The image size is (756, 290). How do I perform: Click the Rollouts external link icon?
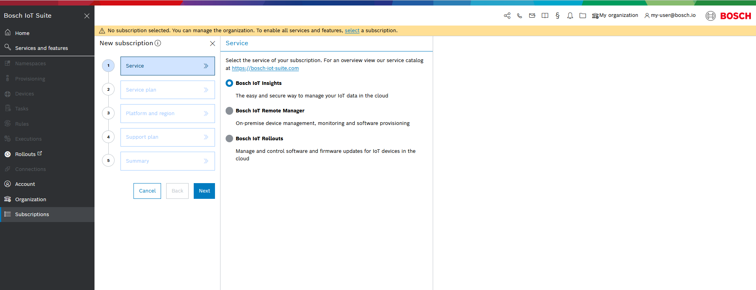[x=39, y=154]
